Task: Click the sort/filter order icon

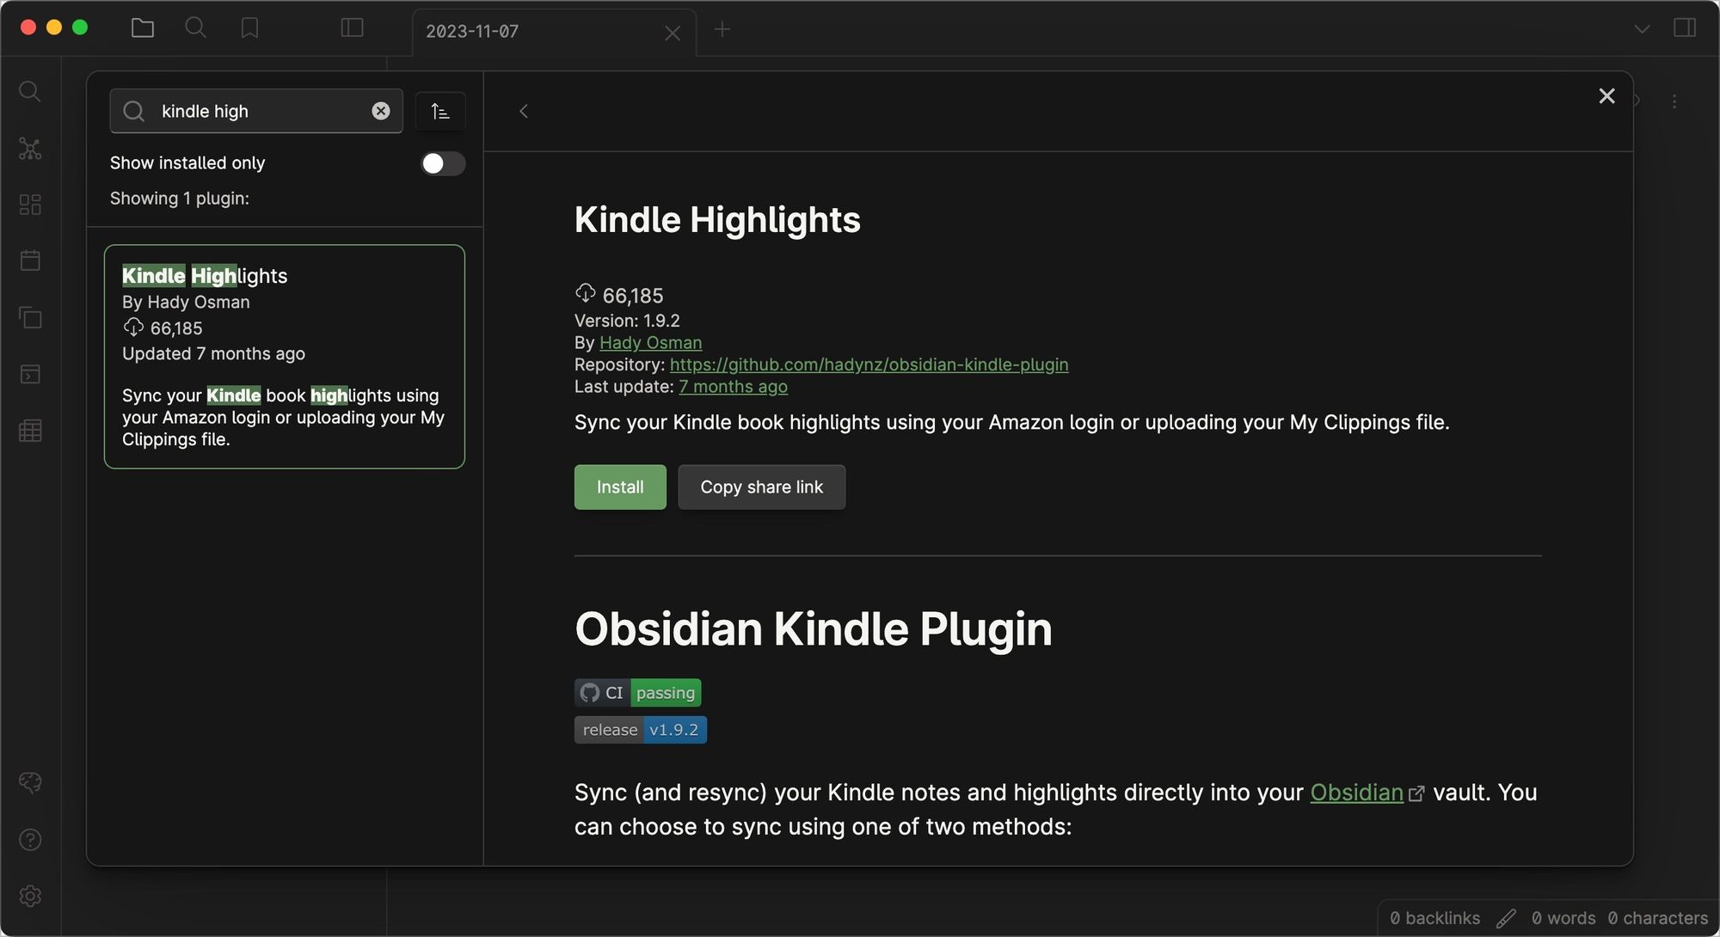Action: (441, 111)
